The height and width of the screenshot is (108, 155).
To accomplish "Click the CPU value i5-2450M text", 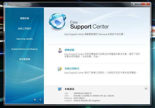I will coord(94,96).
